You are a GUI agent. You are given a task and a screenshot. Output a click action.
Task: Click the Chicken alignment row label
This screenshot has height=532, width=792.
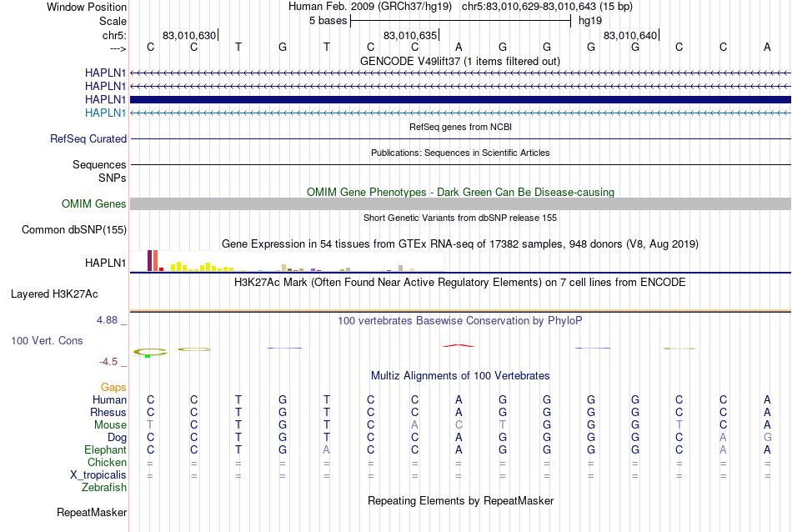coord(107,462)
